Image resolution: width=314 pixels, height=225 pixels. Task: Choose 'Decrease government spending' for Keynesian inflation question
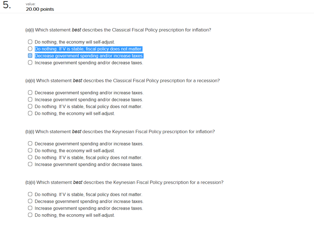point(30,144)
